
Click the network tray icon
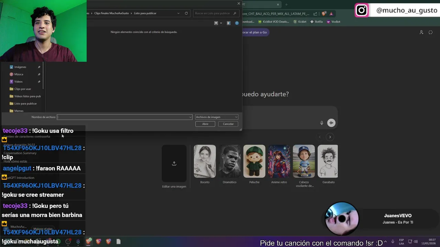coord(410,242)
